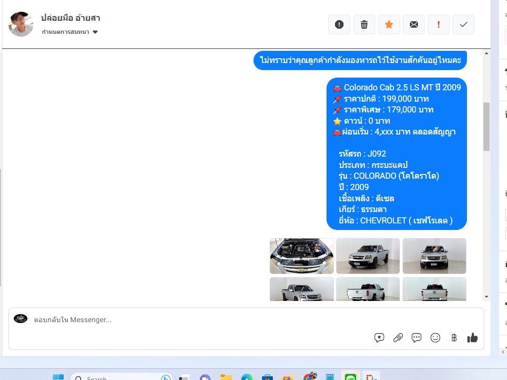507x380 pixels.
Task: Click text เชื้อเพลิง : ดีเซล
Action: tap(366, 198)
